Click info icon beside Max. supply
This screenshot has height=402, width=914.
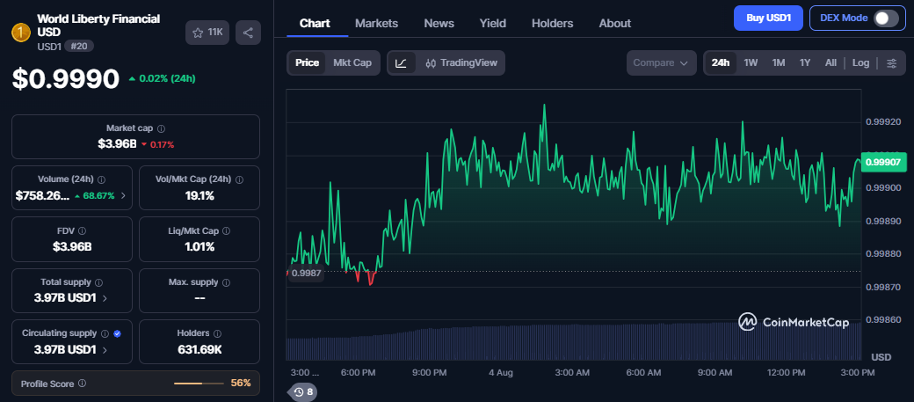pyautogui.click(x=226, y=282)
